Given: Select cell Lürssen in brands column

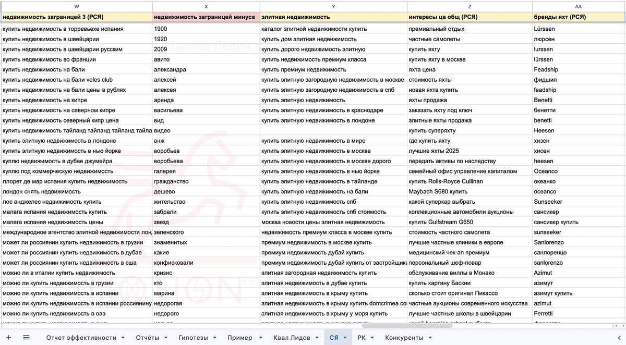Looking at the screenshot, I should 578,29.
